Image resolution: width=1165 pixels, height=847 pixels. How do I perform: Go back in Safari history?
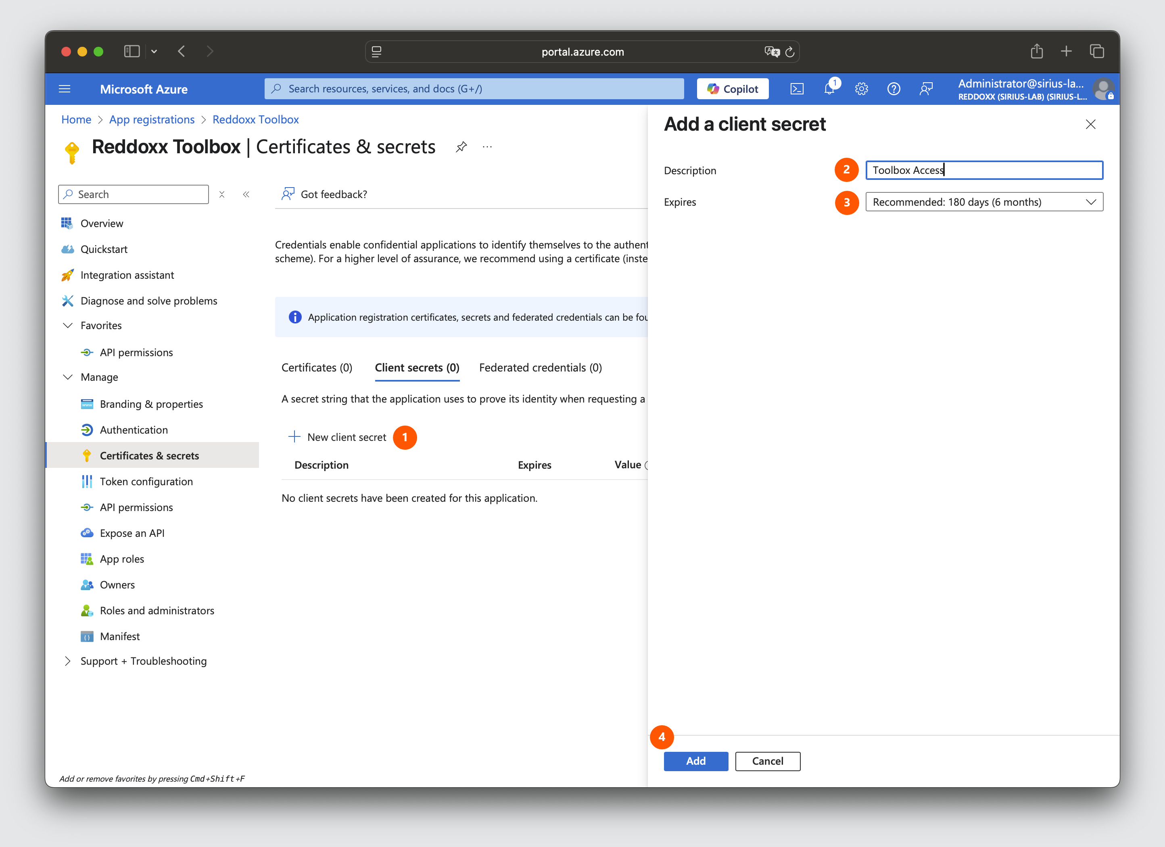click(181, 51)
